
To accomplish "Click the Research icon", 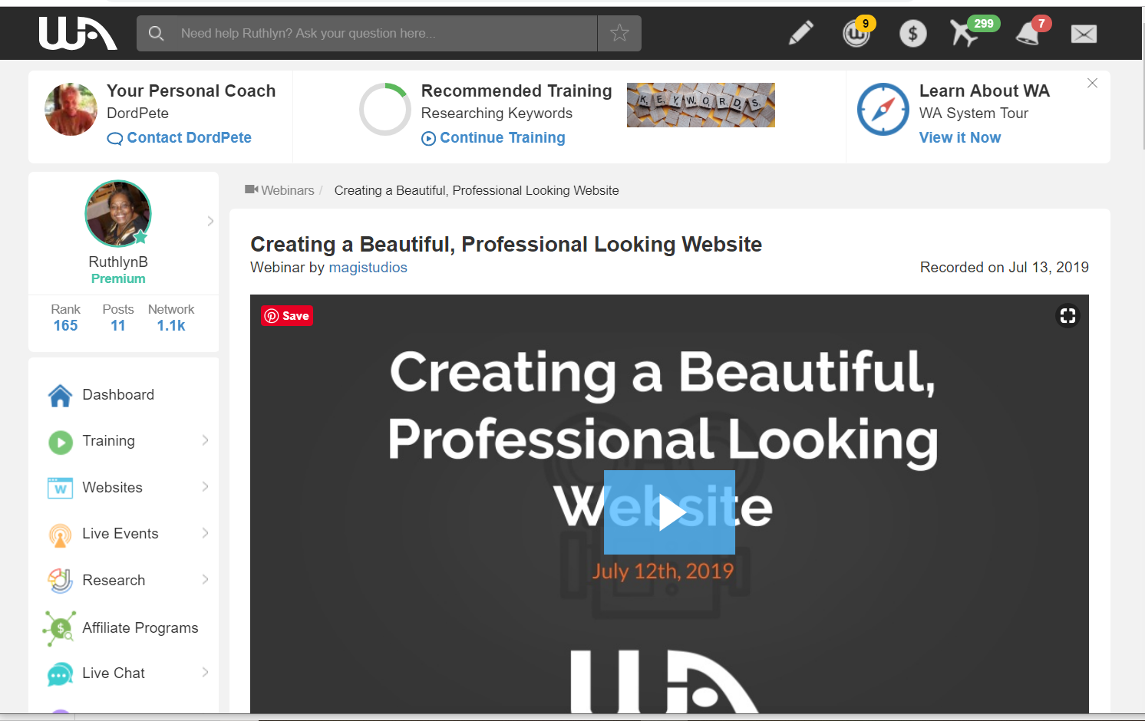I will pos(60,581).
